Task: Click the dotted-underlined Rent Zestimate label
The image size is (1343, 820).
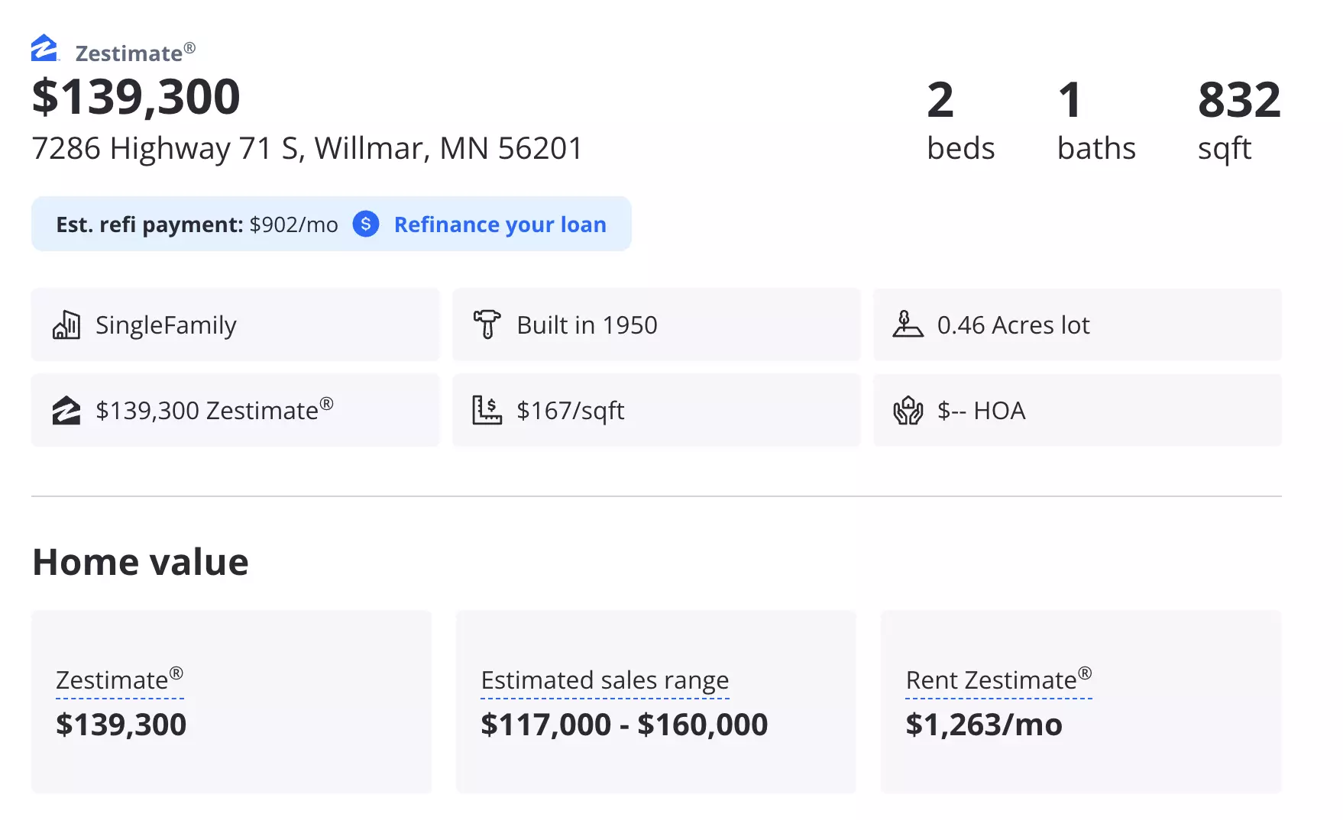Action: coord(998,680)
